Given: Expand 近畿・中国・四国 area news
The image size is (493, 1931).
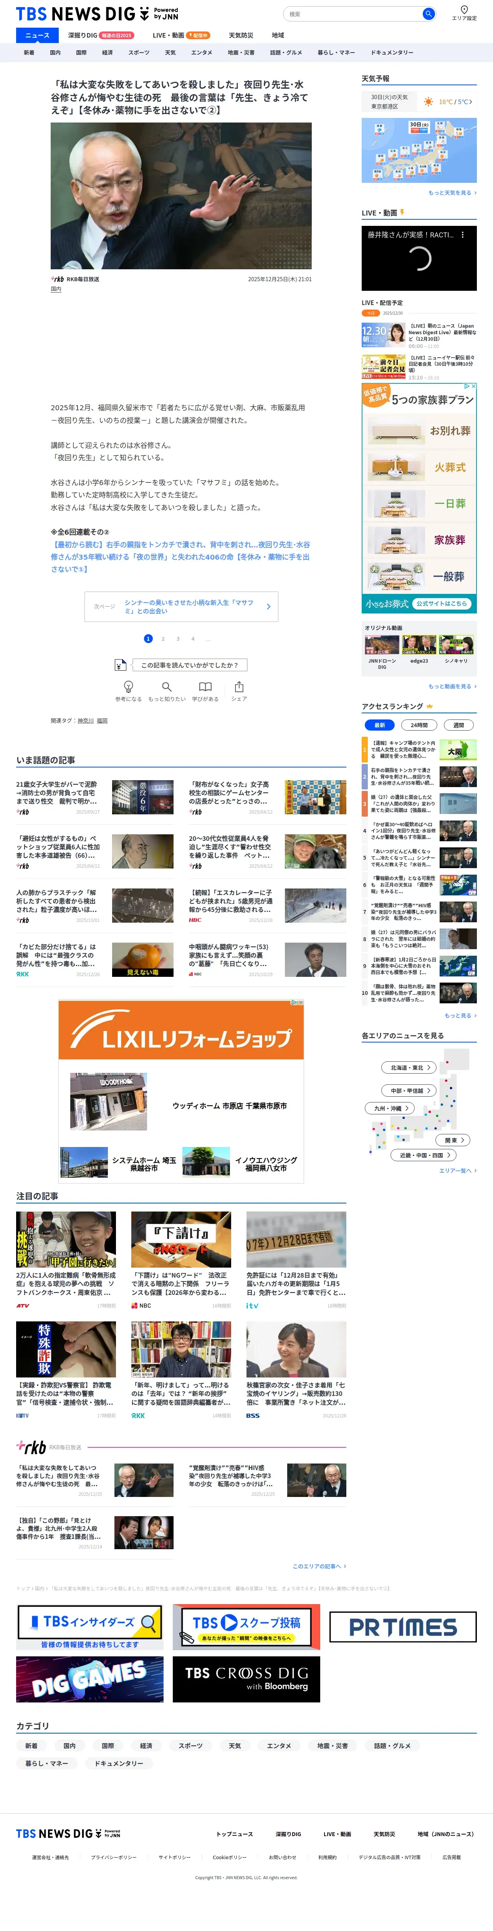Looking at the screenshot, I should coord(424,1155).
